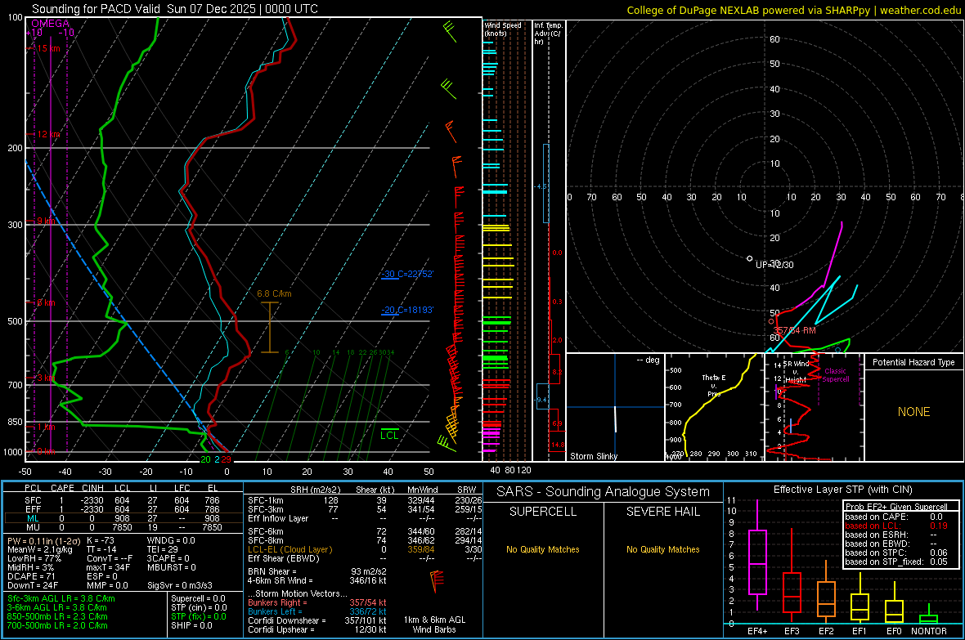This screenshot has width=965, height=640.
Task: Click the '-30 C=22752'' height label
Action: point(406,274)
